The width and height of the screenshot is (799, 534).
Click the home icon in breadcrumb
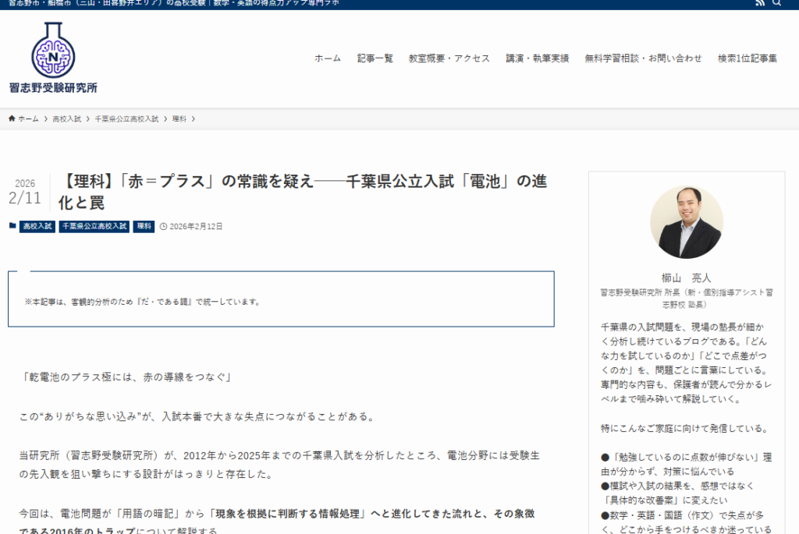(x=12, y=118)
